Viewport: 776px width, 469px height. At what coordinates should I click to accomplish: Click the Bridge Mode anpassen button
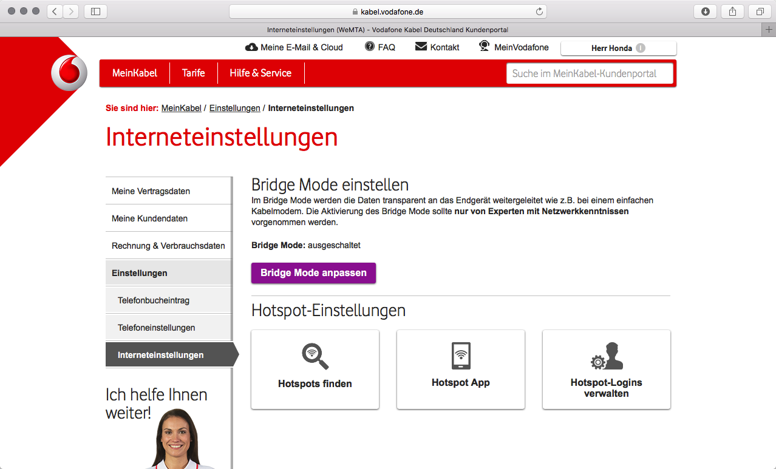314,273
